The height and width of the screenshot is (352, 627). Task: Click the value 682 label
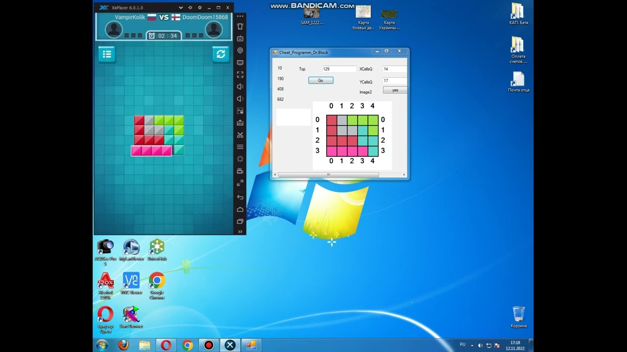point(280,99)
